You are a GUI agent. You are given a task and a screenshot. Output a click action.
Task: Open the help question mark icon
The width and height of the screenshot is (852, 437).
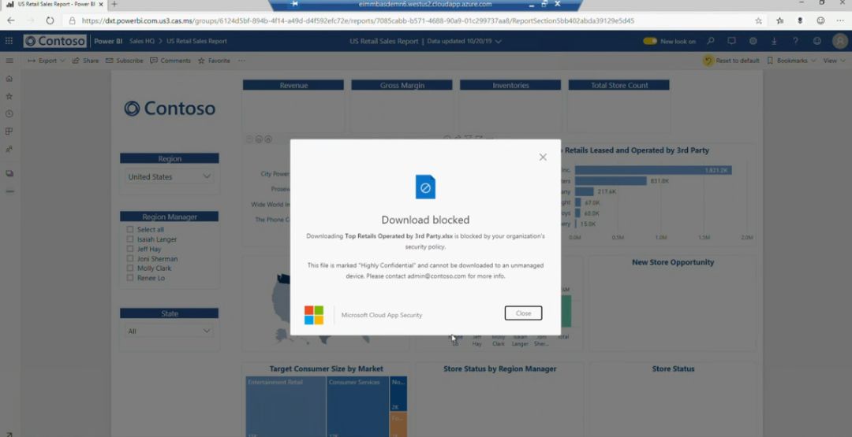[x=795, y=41]
